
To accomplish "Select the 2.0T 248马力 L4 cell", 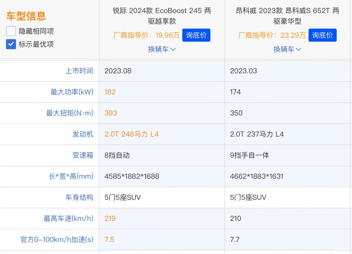I will click(x=132, y=134).
